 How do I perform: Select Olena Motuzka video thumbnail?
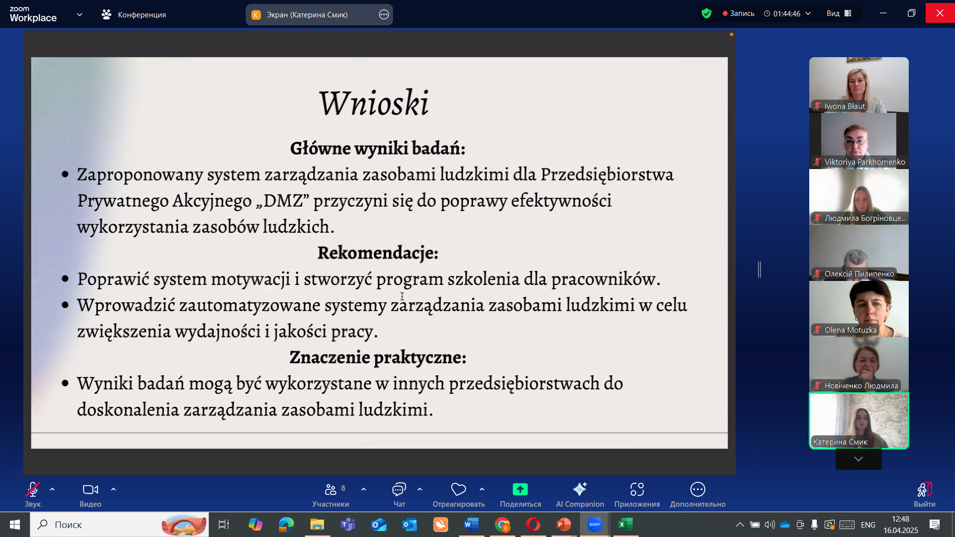(x=859, y=309)
